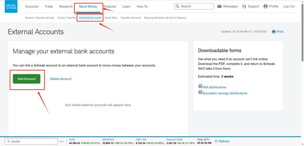Open the Accounts menu

click(x=32, y=6)
